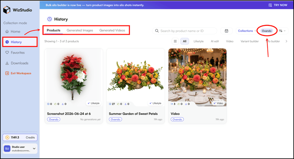
Task: Switch to the Products tab
Action: (54, 30)
